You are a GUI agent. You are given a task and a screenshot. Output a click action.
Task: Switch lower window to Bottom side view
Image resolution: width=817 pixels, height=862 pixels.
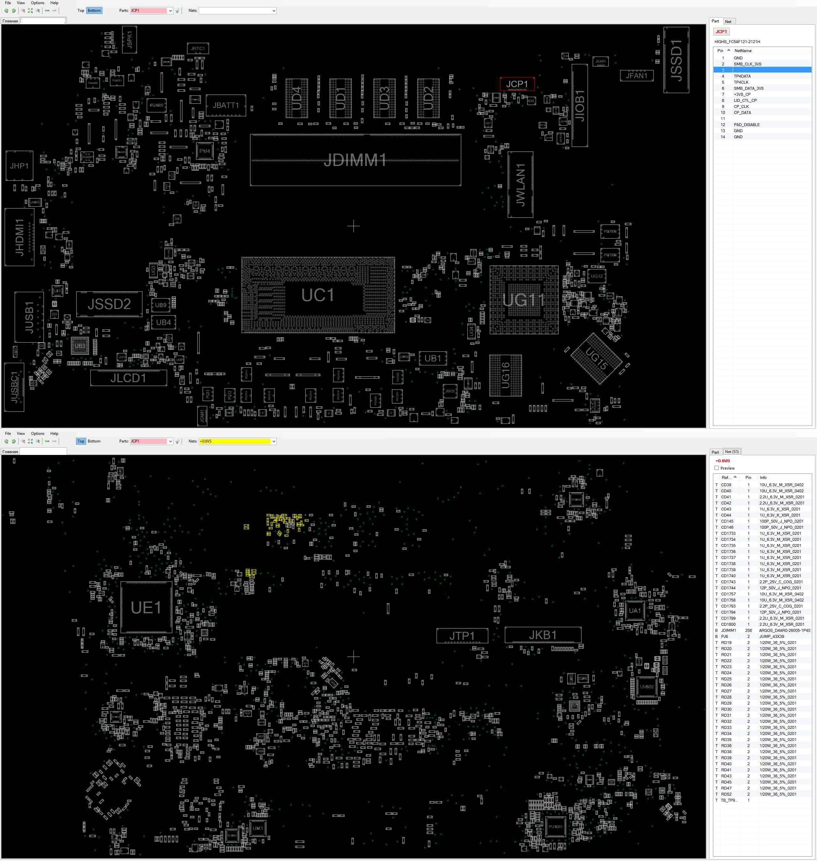tap(94, 441)
